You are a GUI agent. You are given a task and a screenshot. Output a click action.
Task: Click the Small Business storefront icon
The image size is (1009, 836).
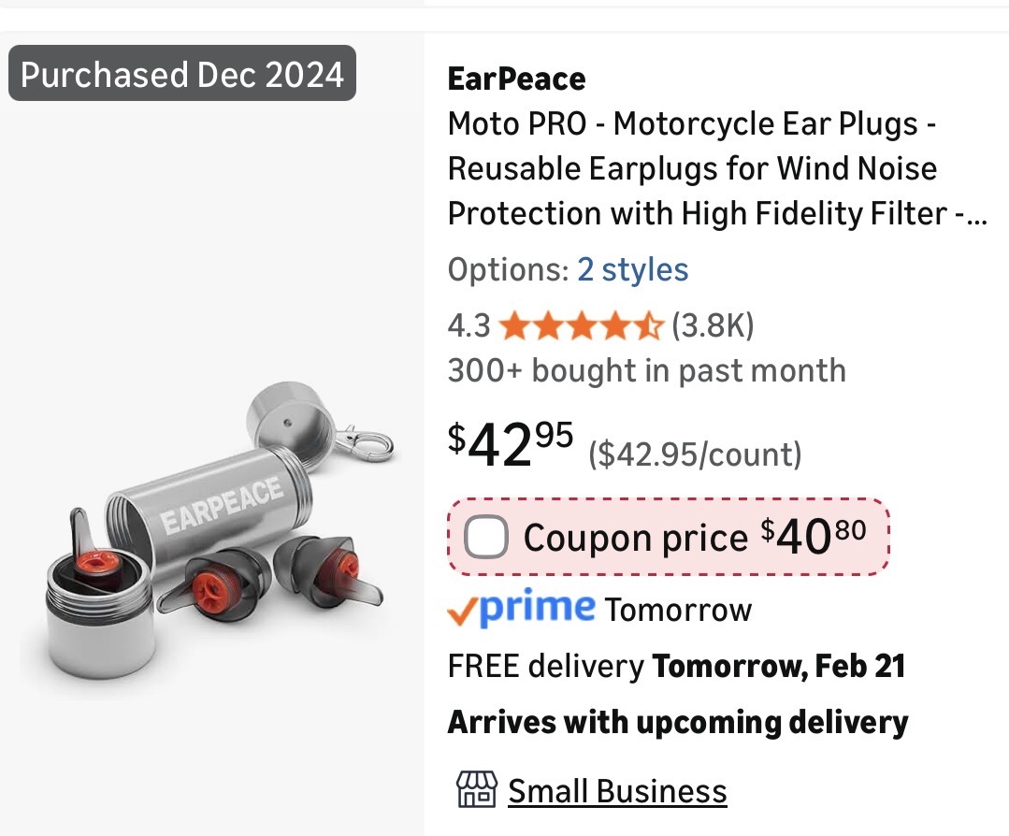pyautogui.click(x=475, y=790)
